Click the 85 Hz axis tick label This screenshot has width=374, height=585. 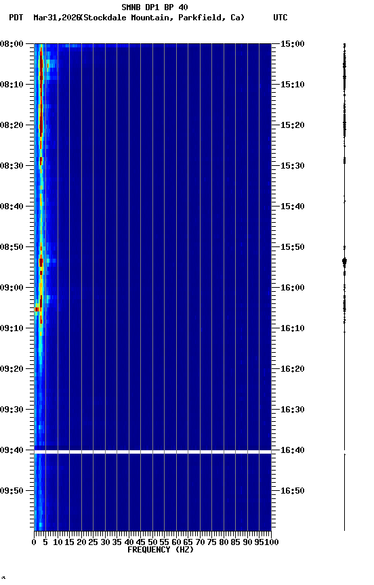tap(235, 543)
